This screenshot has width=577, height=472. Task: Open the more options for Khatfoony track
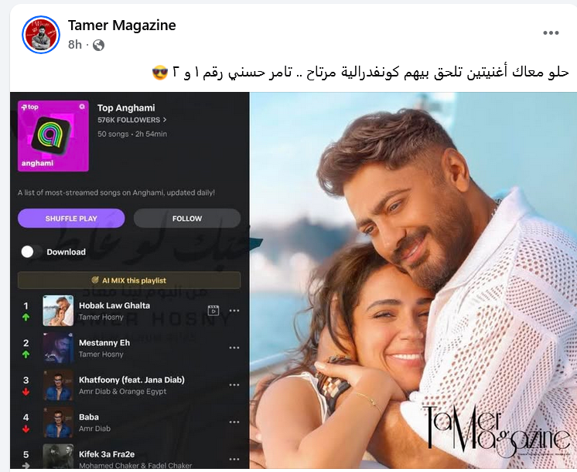click(x=234, y=385)
